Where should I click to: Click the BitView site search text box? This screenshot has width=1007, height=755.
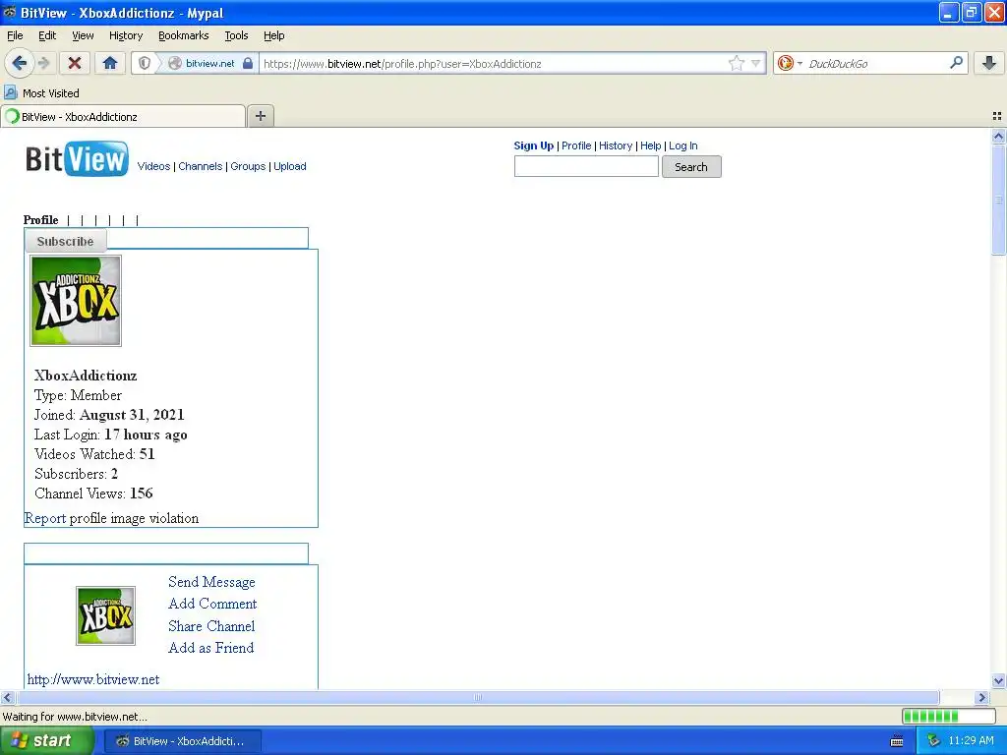586,166
